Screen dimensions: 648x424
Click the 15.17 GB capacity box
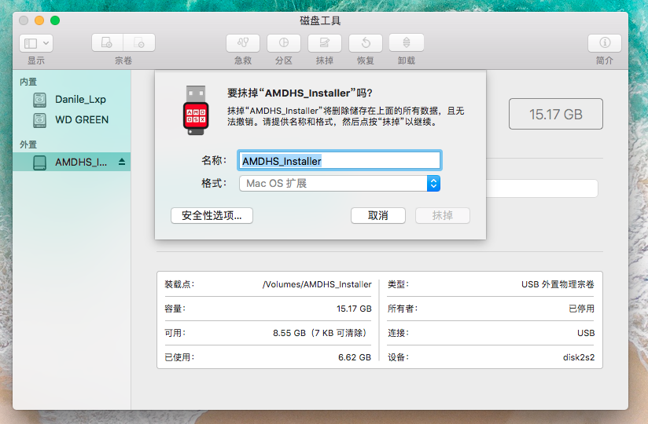(x=555, y=114)
